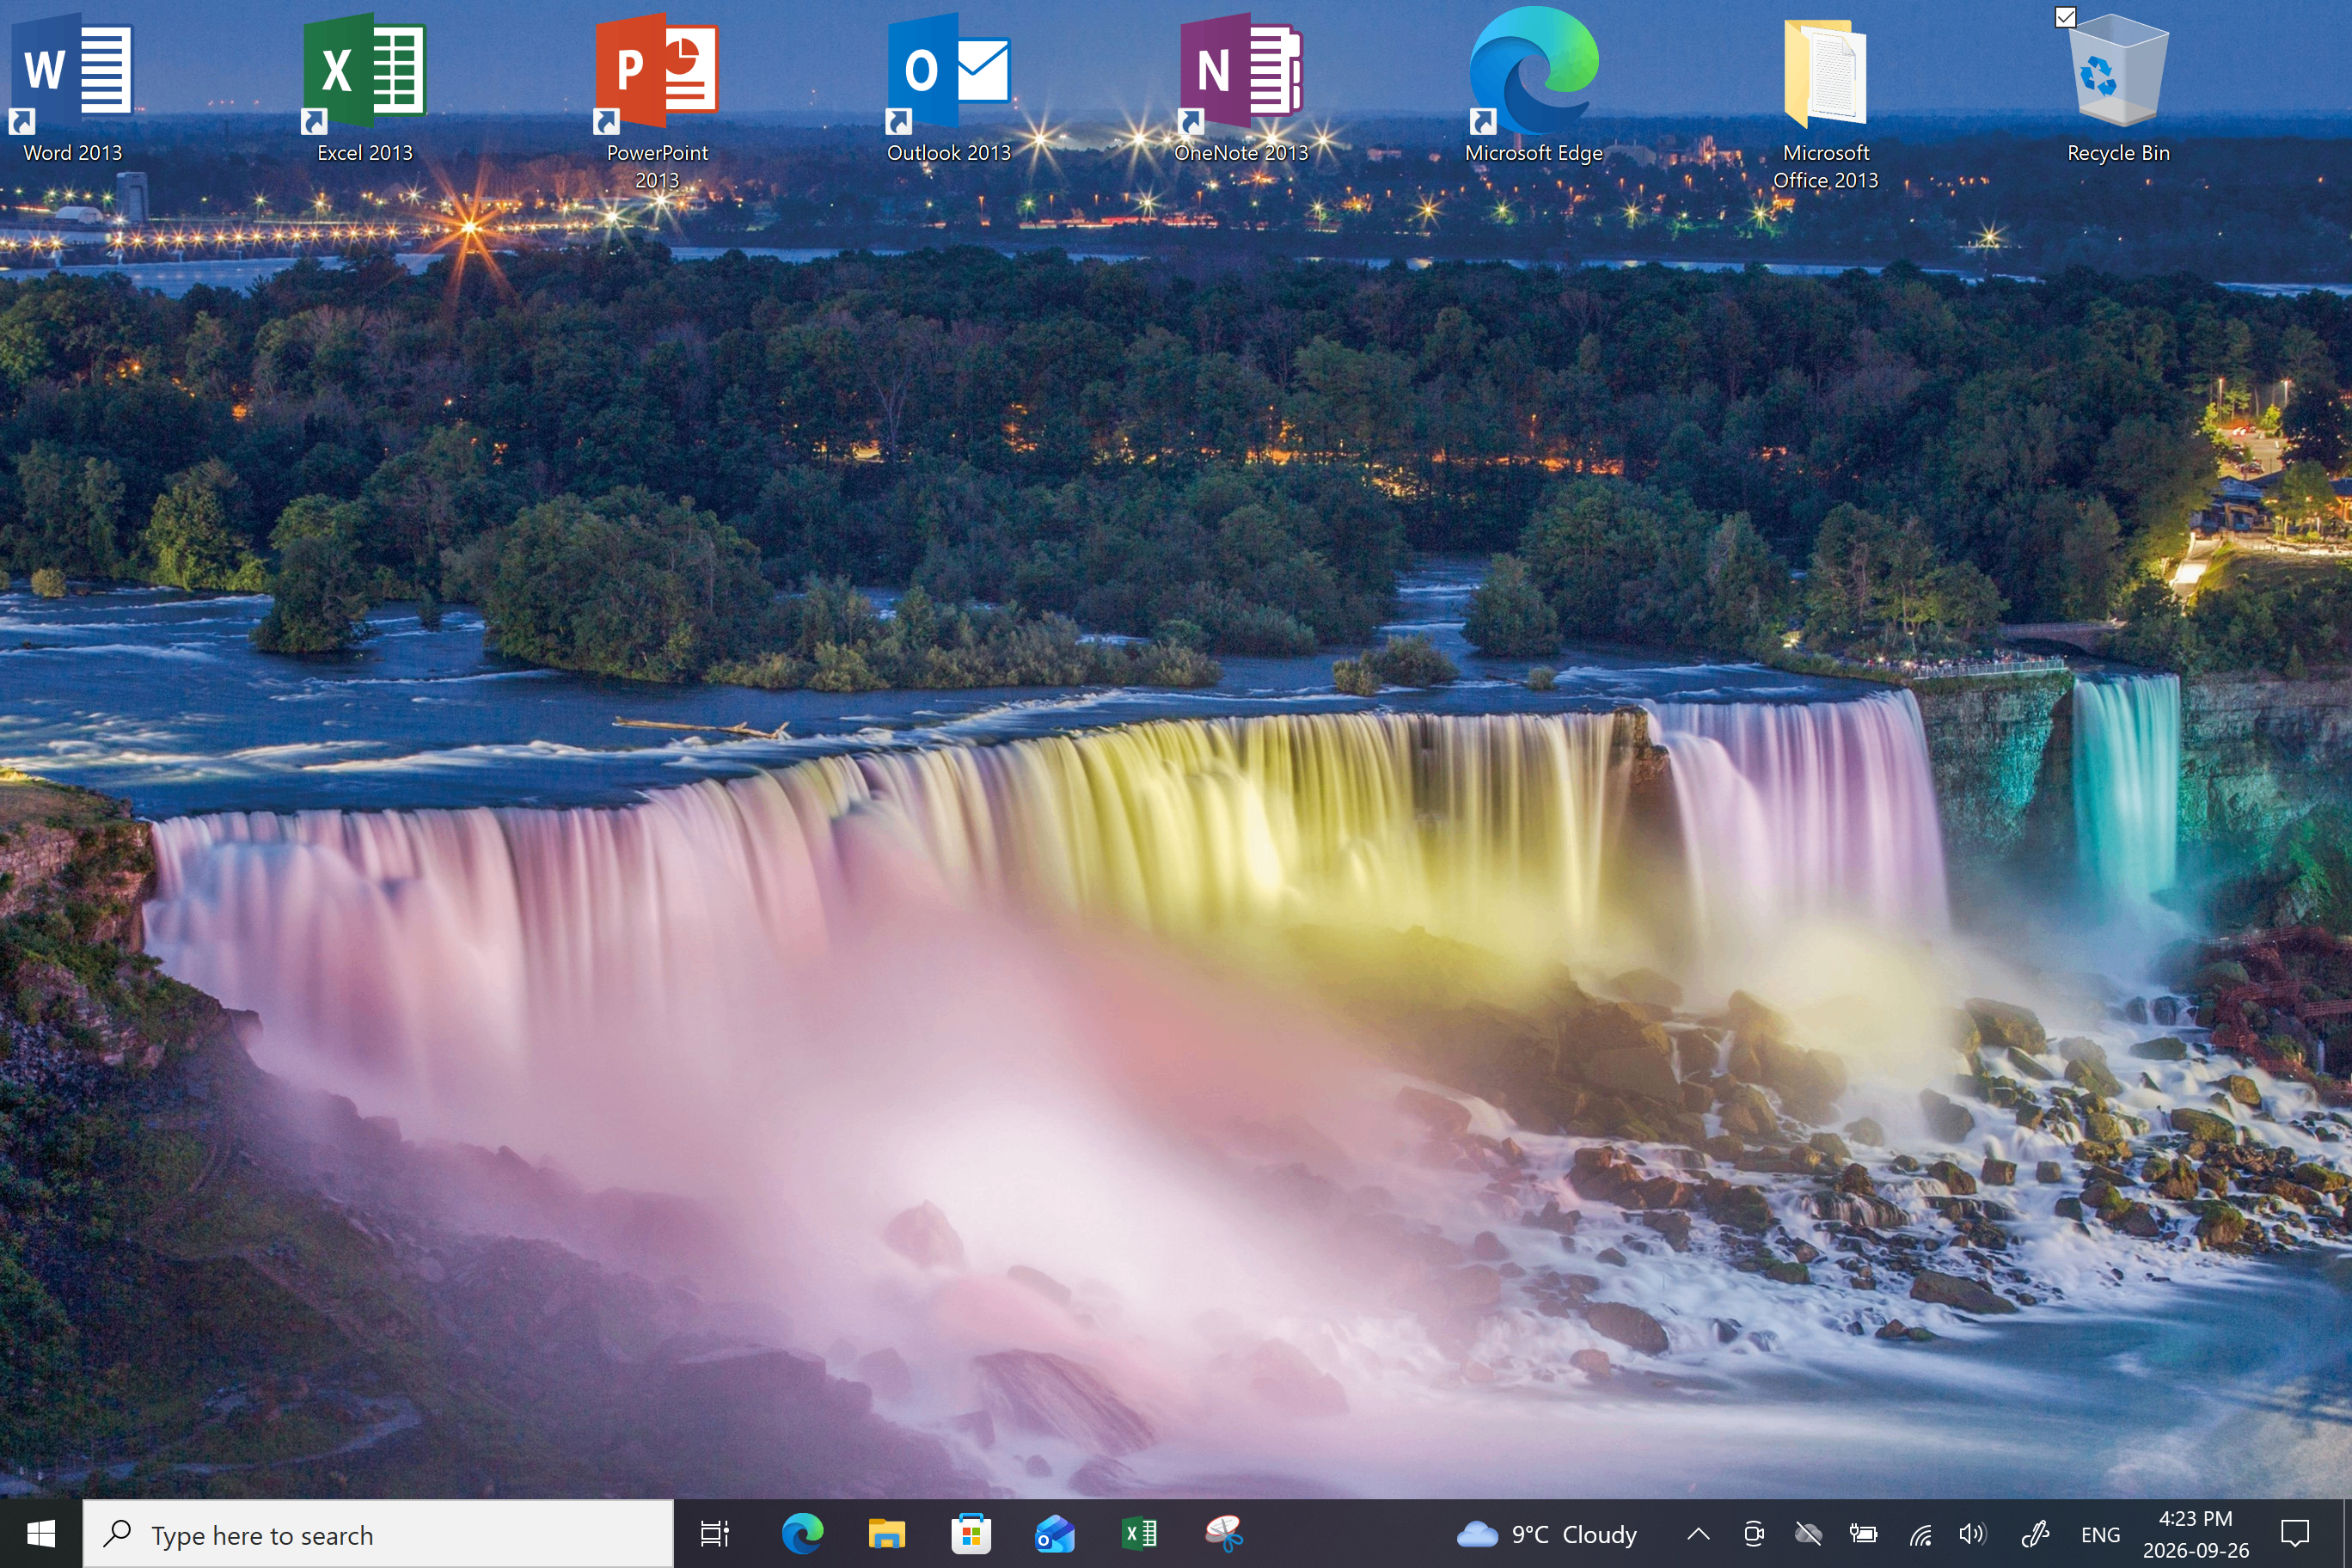This screenshot has height=1568, width=2352.
Task: Click the 'Type here to search' box
Action: [378, 1533]
